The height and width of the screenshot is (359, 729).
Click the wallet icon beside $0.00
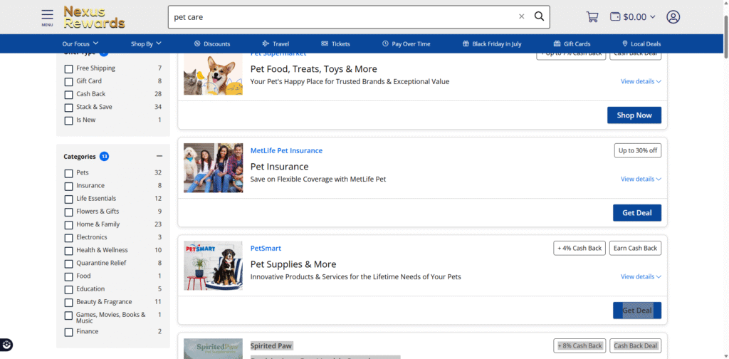(x=615, y=17)
